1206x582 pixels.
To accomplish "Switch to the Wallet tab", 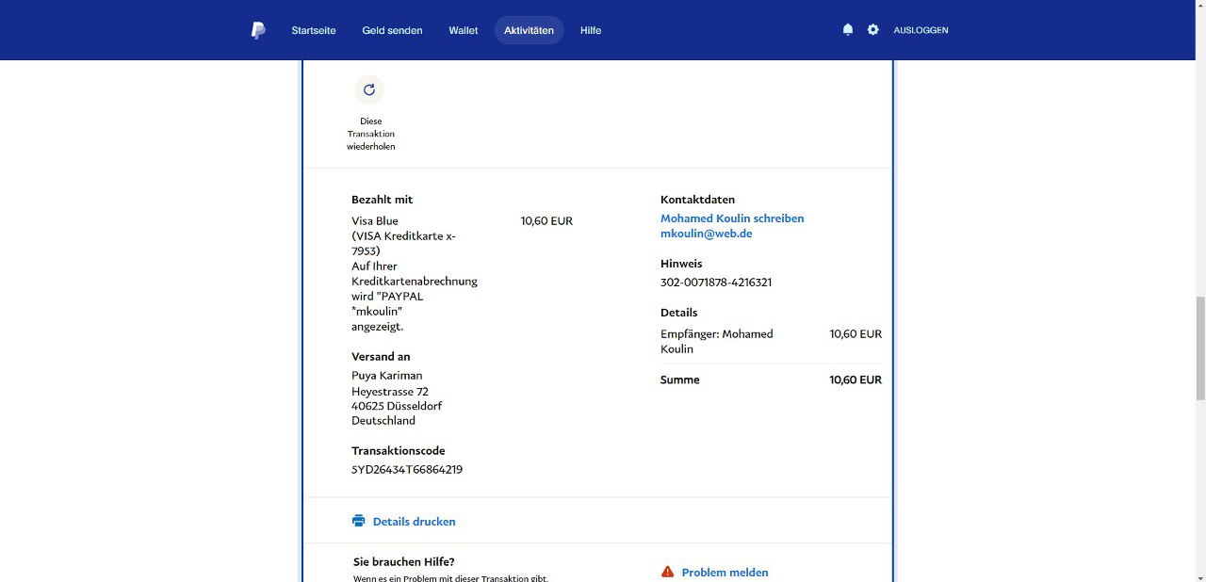I will point(463,30).
